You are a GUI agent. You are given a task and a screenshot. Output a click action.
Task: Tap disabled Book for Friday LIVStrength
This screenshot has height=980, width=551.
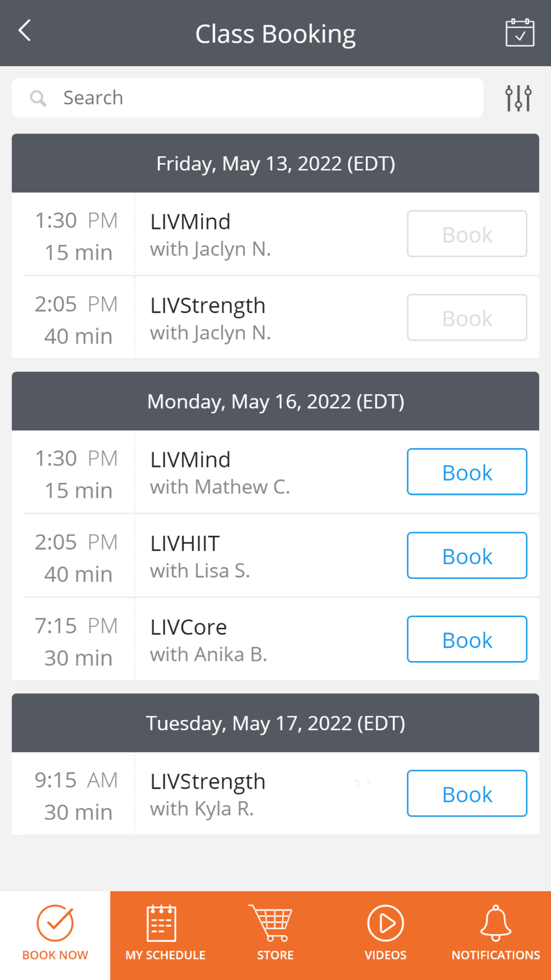tap(467, 317)
